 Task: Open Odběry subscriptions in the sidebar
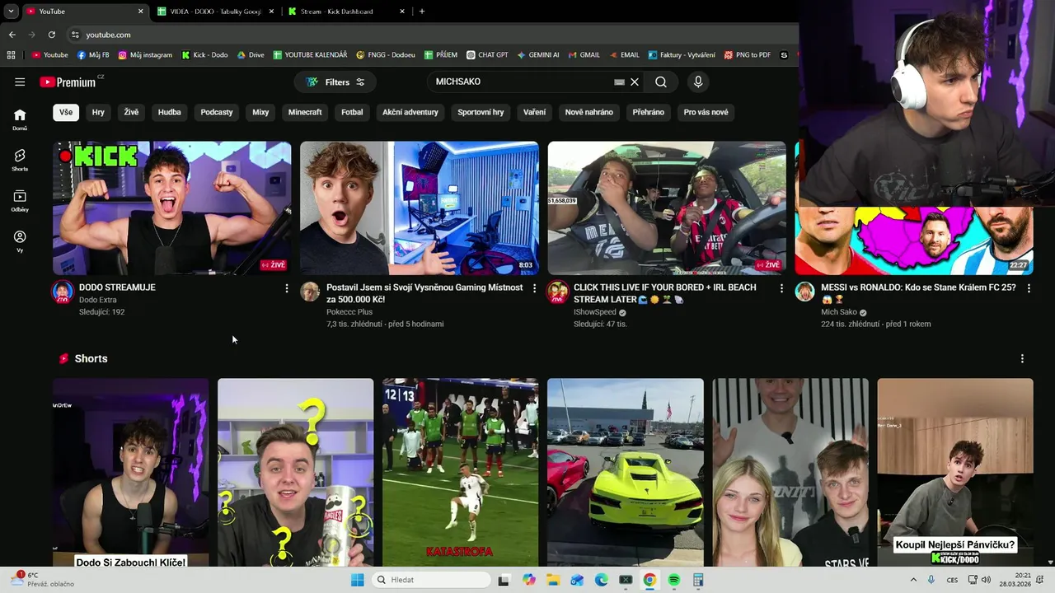pos(20,201)
